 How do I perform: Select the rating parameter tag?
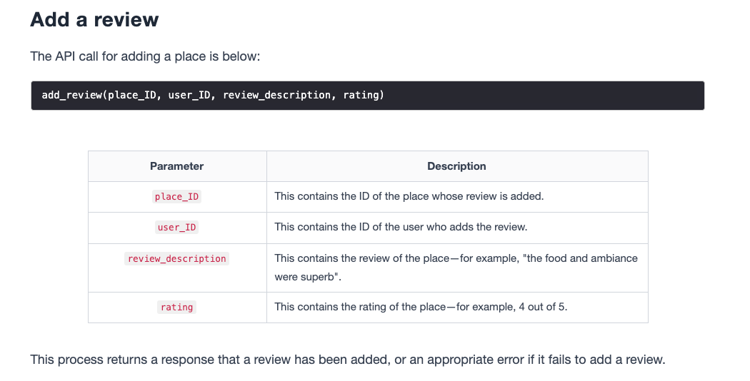(176, 307)
